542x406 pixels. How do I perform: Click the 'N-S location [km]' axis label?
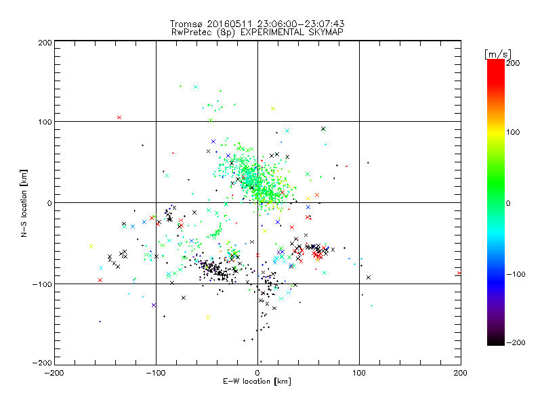(24, 204)
